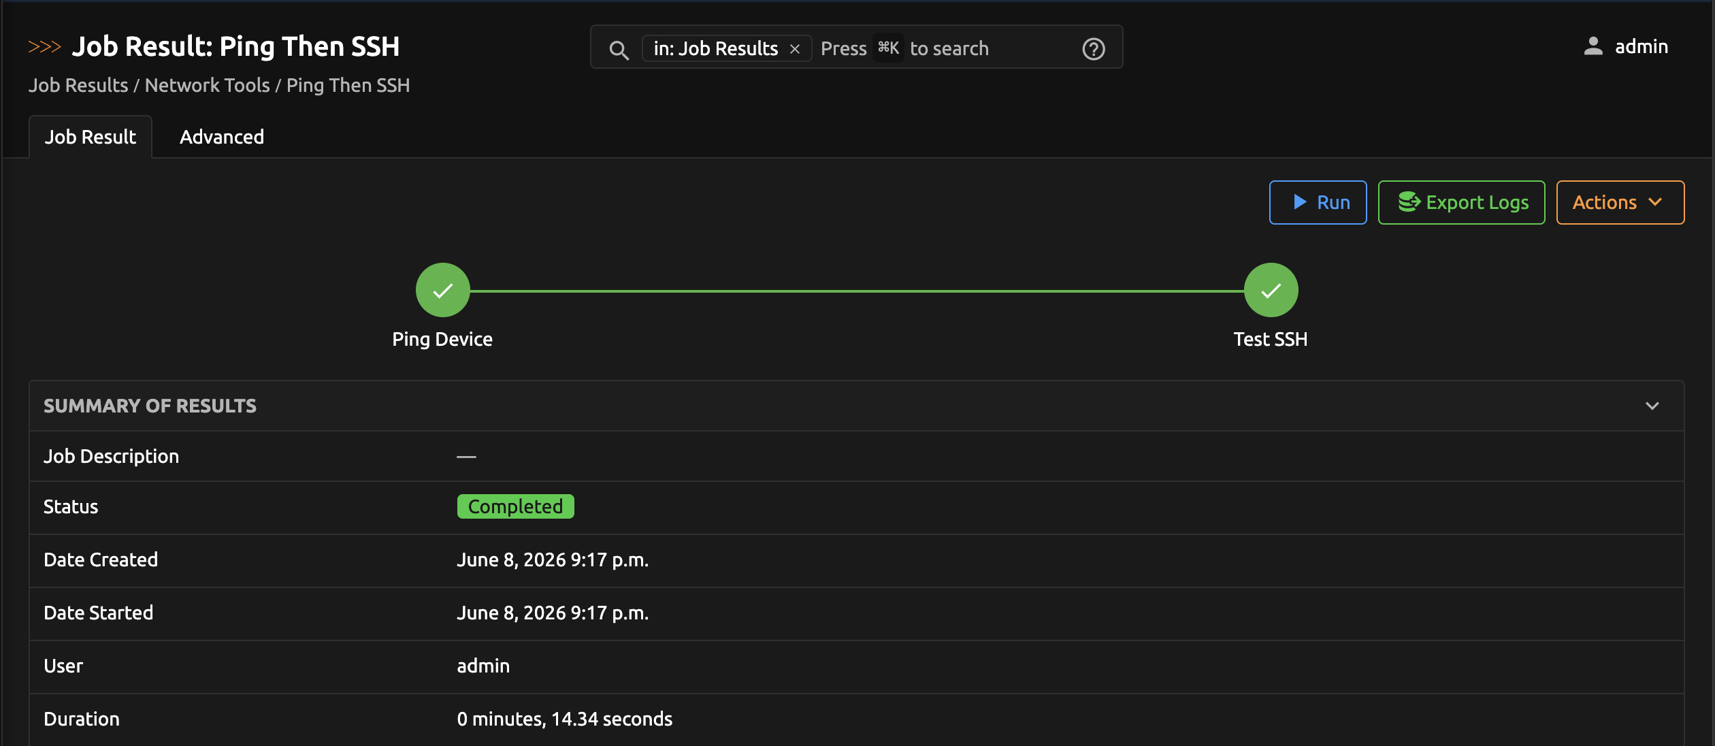The height and width of the screenshot is (746, 1715).
Task: Open the search help question mark icon
Action: tap(1094, 49)
